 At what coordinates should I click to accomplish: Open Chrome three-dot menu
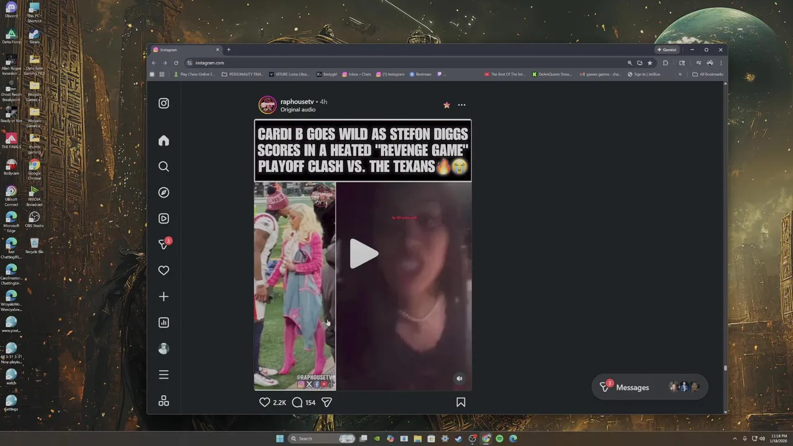pyautogui.click(x=721, y=63)
